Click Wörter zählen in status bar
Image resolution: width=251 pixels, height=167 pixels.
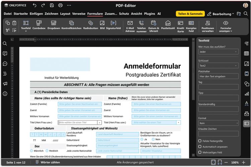(x=48, y=162)
